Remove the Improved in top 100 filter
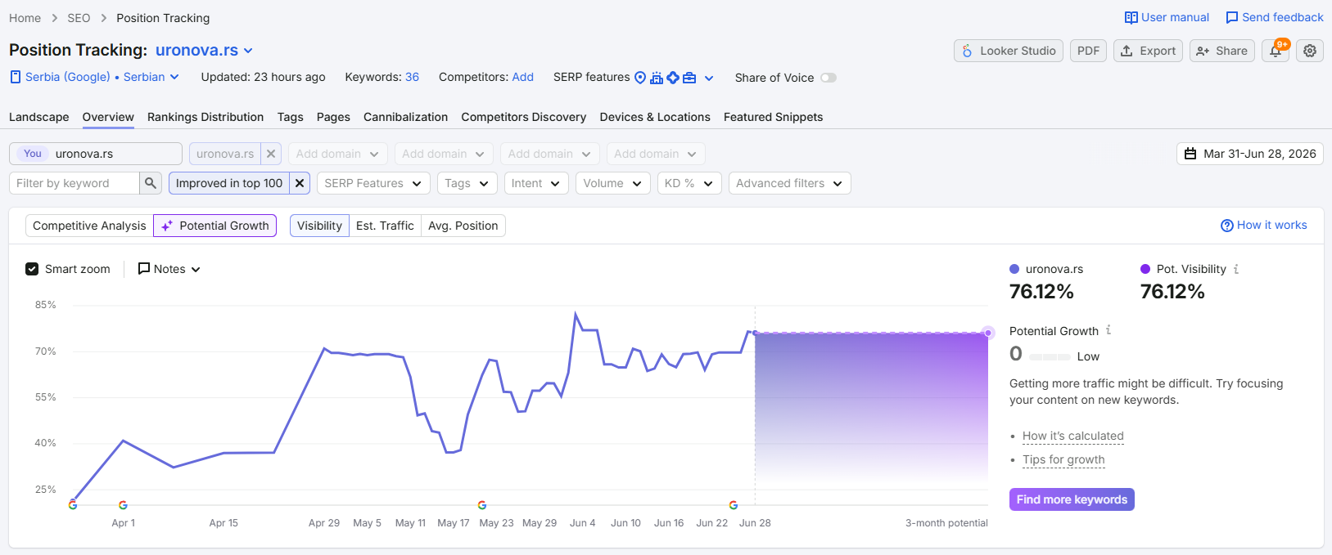 tap(300, 183)
